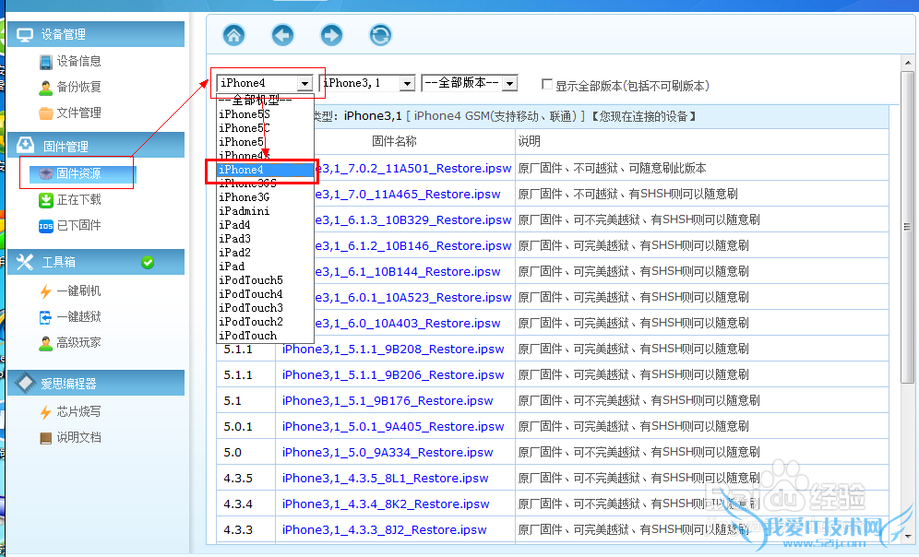Image resolution: width=919 pixels, height=557 pixels.
Task: Click the Home navigation icon
Action: pos(234,35)
